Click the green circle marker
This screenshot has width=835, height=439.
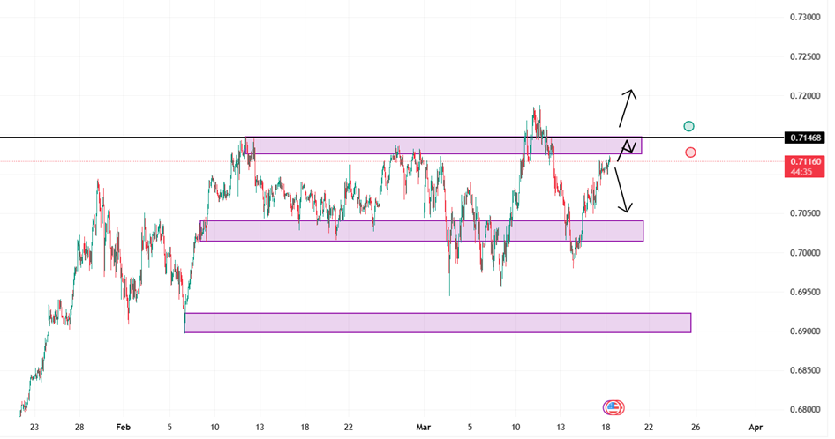tap(689, 127)
